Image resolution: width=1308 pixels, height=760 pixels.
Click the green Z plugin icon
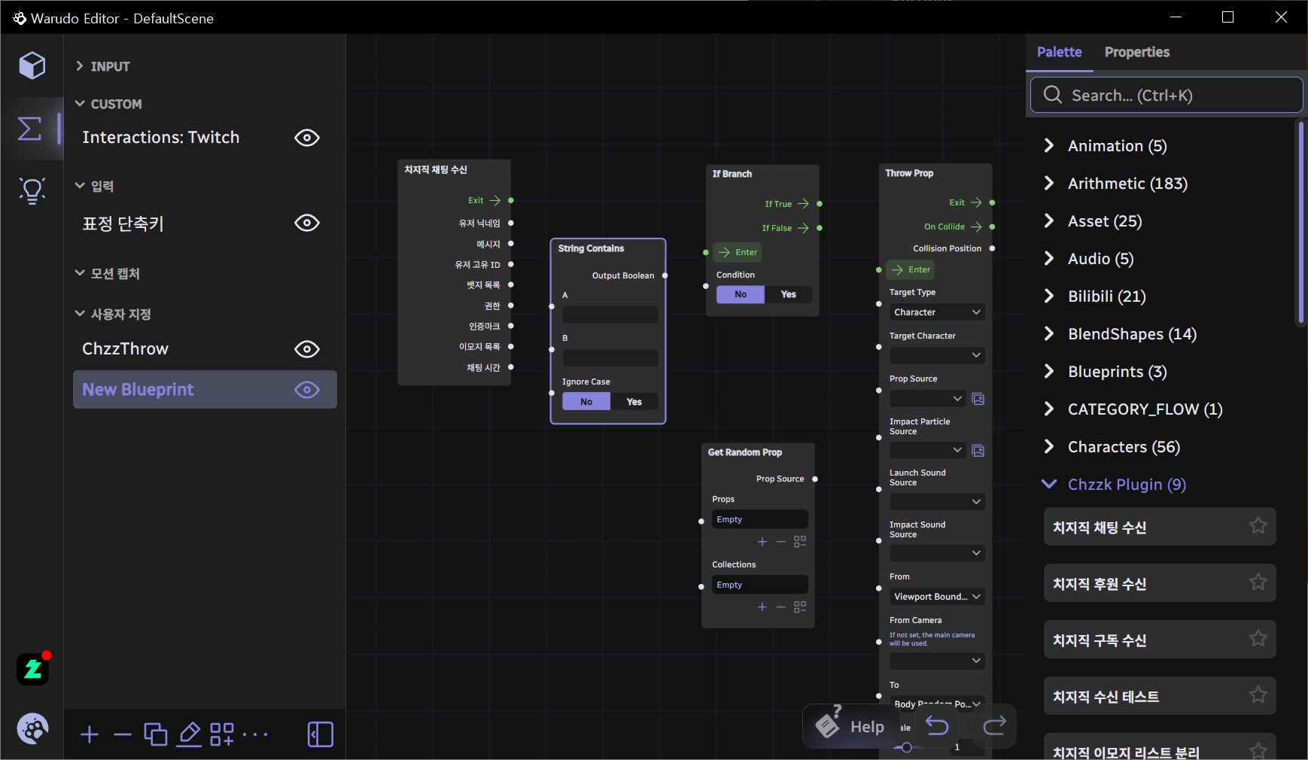point(33,669)
